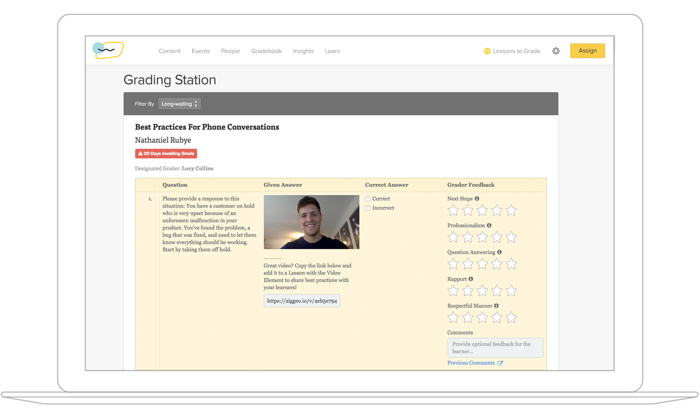The height and width of the screenshot is (418, 700).
Task: Click the info icon next to Respectful Manner
Action: (496, 306)
